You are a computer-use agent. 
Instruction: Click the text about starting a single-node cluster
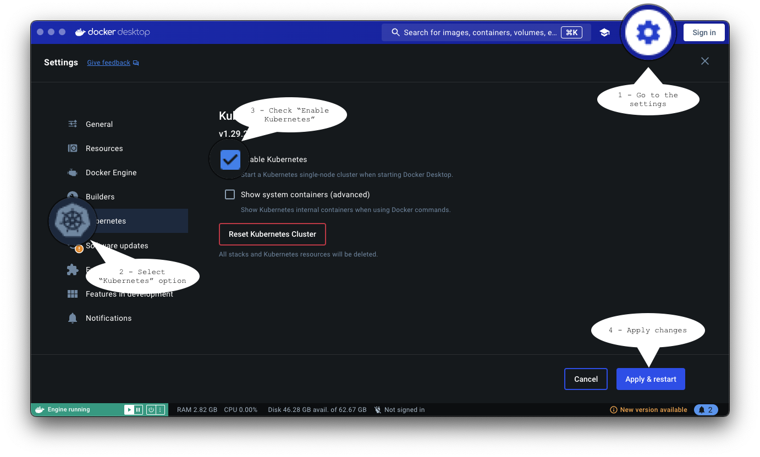(347, 175)
